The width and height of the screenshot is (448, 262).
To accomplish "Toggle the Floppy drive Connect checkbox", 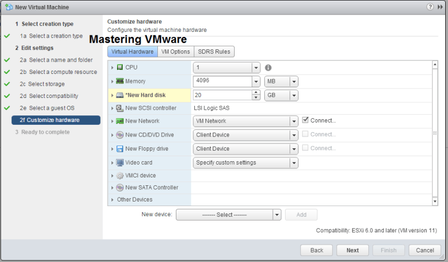I will 305,148.
